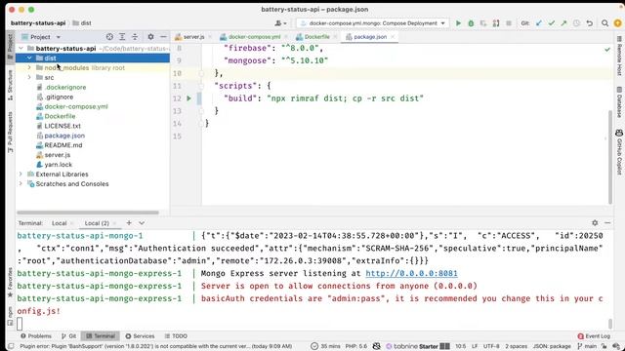Open Search Everywhere magnifier
The image size is (625, 351).
click(x=604, y=23)
